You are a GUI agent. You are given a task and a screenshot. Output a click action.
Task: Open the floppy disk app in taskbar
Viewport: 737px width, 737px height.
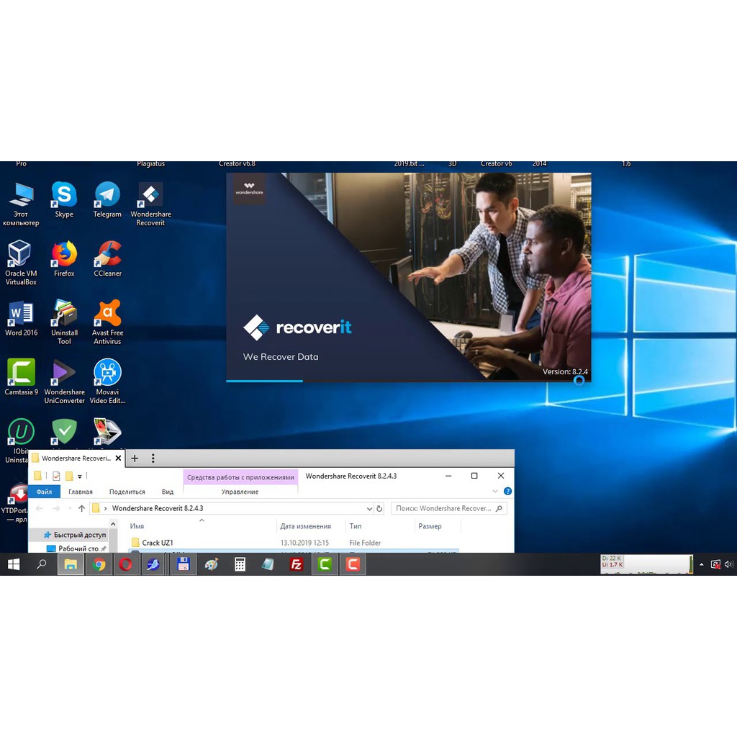coord(183,564)
